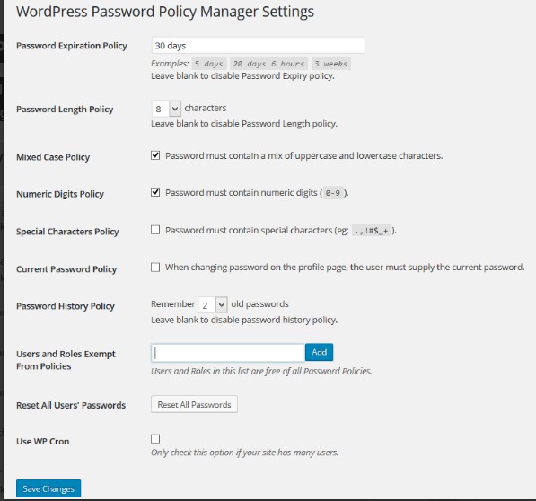Enable the Special Characters Policy checkbox
The height and width of the screenshot is (501, 536).
(155, 230)
